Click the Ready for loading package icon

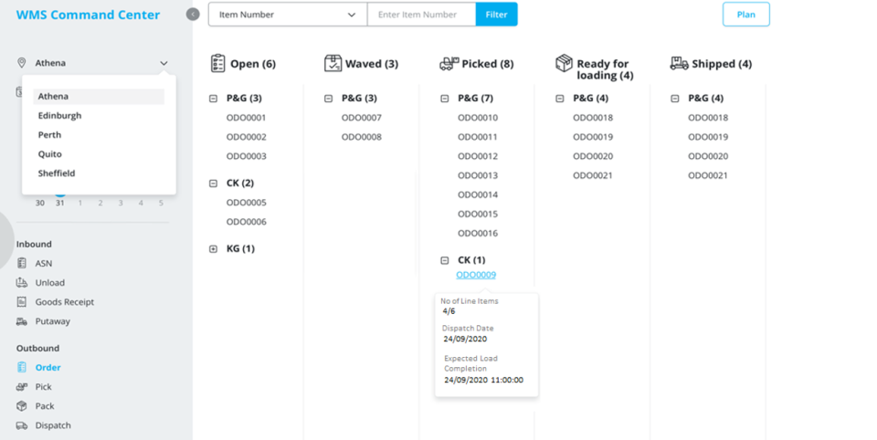(564, 63)
